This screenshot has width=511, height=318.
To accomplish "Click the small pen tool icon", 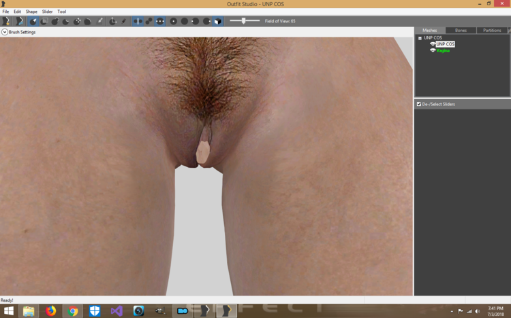I will point(123,22).
